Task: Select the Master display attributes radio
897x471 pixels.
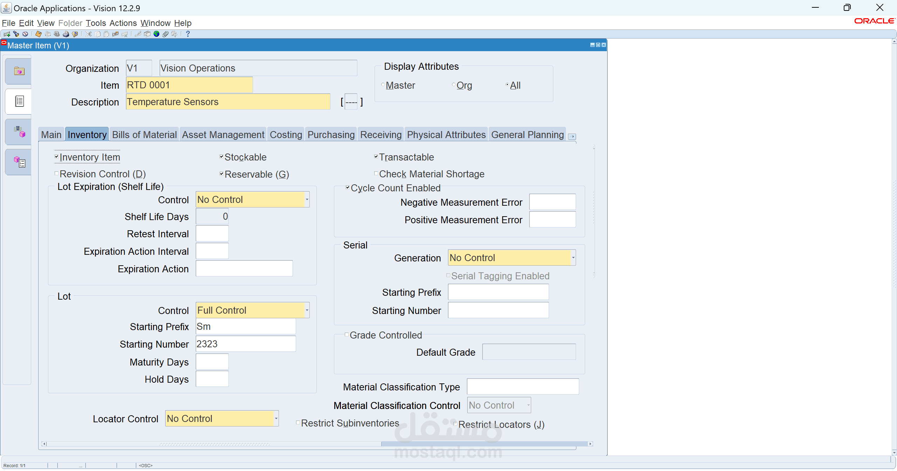Action: click(383, 85)
